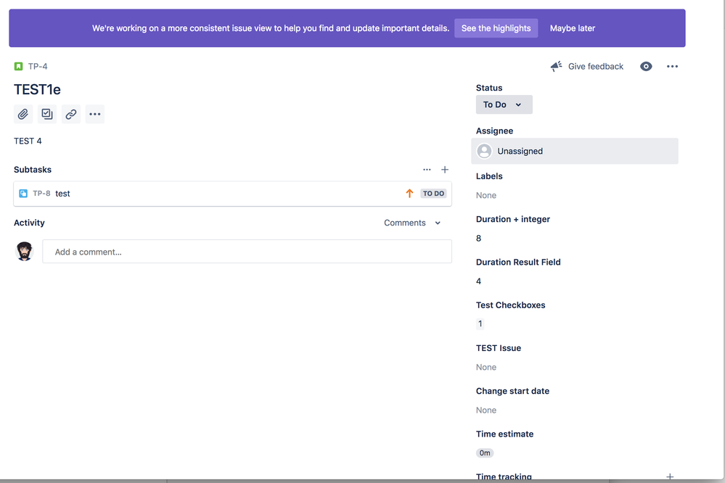Click the Time tracking plus icon

click(x=670, y=476)
